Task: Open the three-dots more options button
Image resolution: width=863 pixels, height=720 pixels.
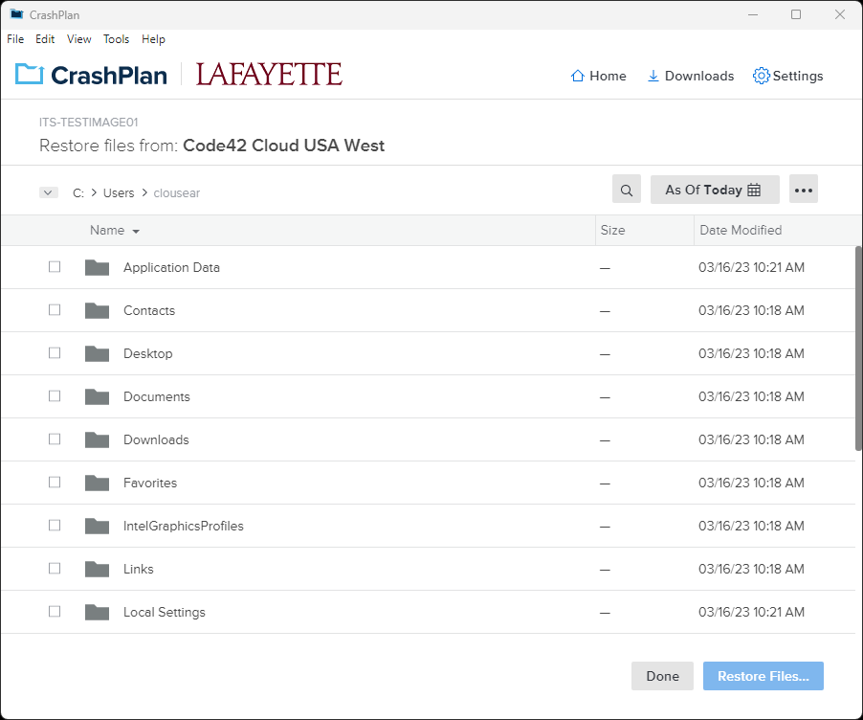Action: [x=803, y=190]
